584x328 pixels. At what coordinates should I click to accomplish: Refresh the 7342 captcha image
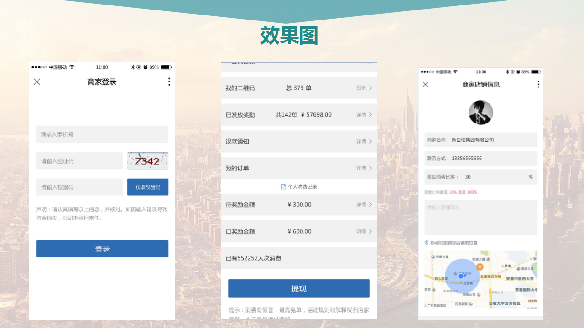(147, 161)
